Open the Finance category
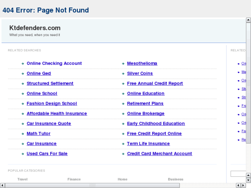This screenshot has width=251, height=188. coord(74,179)
